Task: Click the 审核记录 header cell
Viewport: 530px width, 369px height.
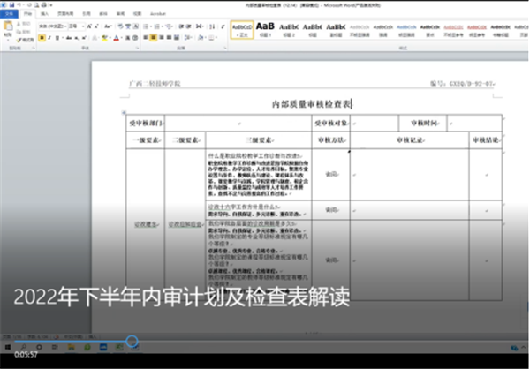Action: (x=410, y=139)
